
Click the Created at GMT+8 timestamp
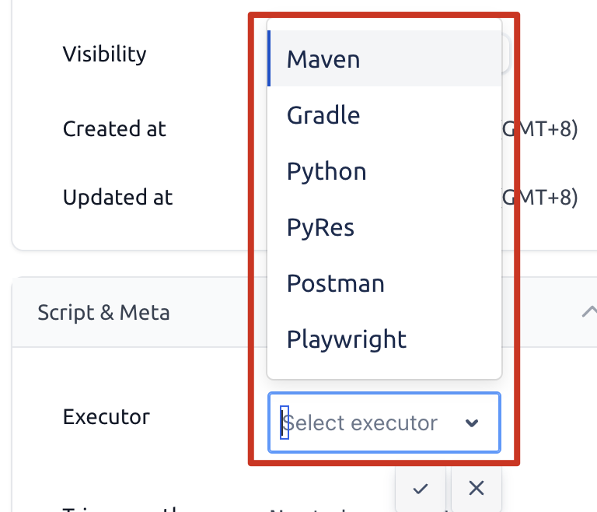[x=549, y=128]
